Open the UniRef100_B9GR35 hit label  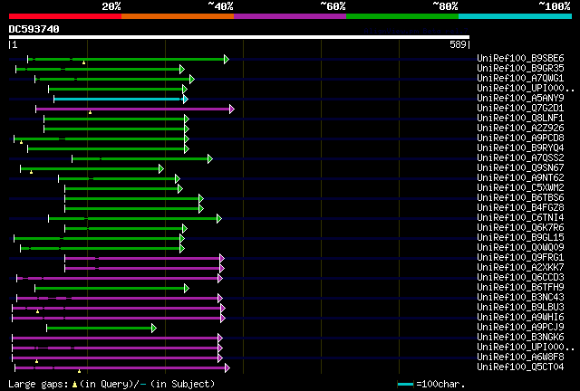[520, 68]
